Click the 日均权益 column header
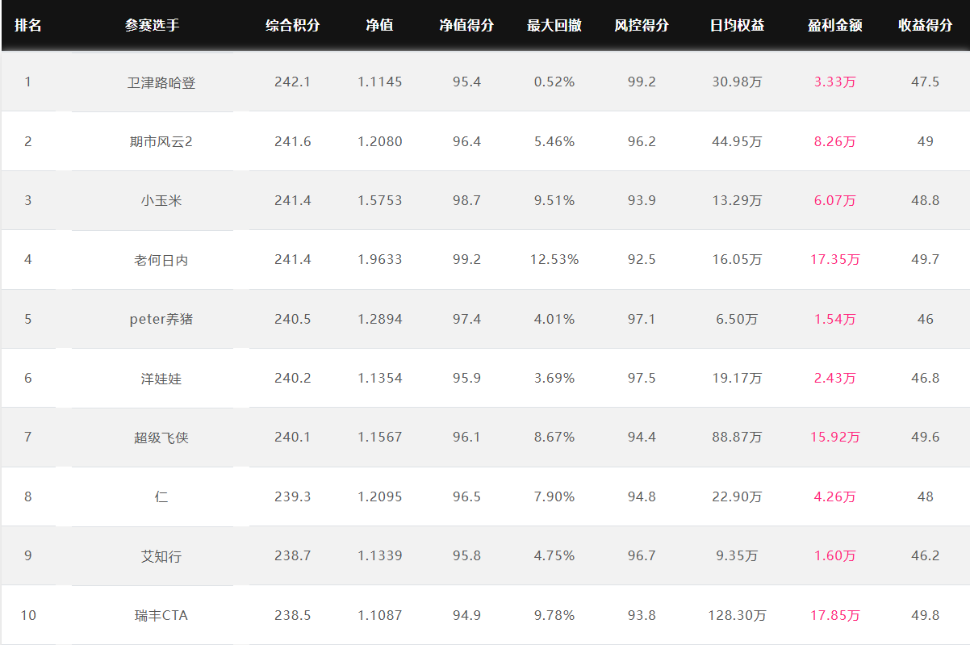The image size is (970, 645). 737,26
